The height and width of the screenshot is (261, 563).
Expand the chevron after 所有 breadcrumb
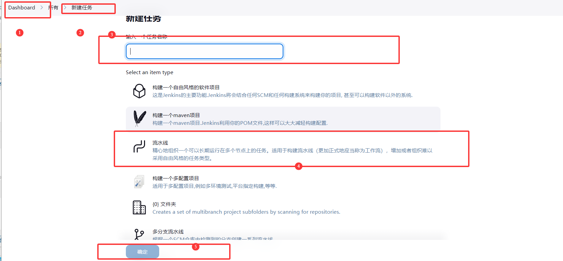[x=65, y=7]
